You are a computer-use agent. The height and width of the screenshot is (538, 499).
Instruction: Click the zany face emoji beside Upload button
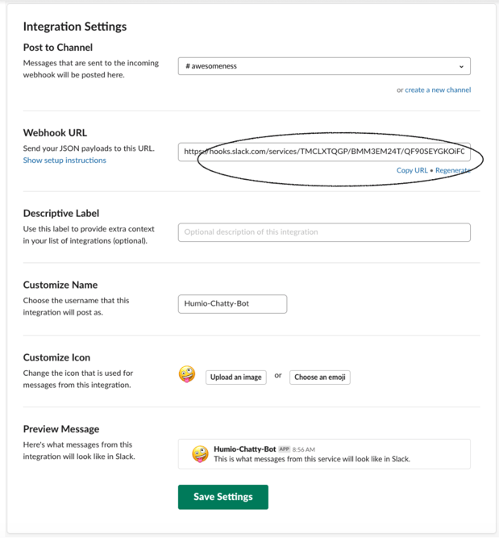(x=187, y=375)
